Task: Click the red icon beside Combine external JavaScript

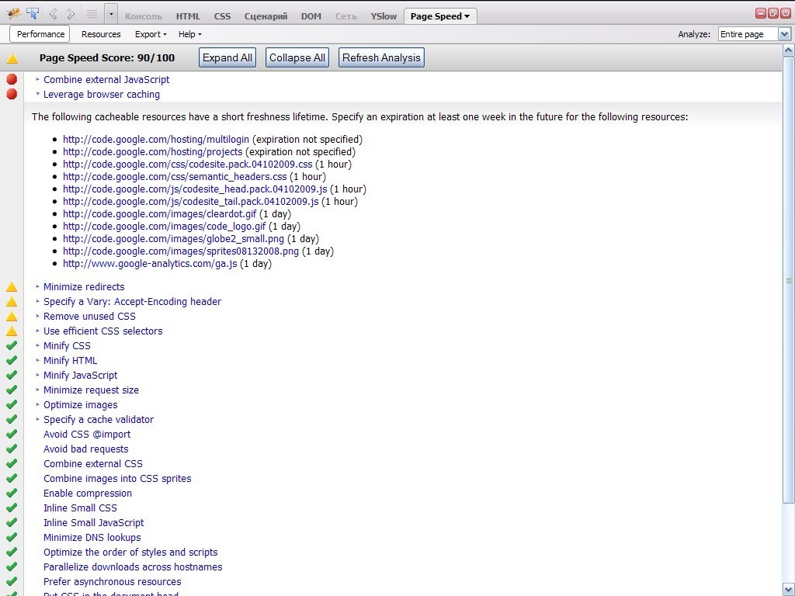Action: coord(12,79)
